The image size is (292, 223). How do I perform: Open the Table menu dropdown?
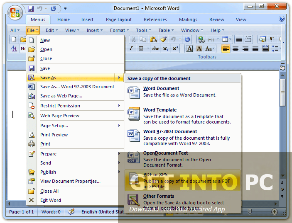coord(166,30)
